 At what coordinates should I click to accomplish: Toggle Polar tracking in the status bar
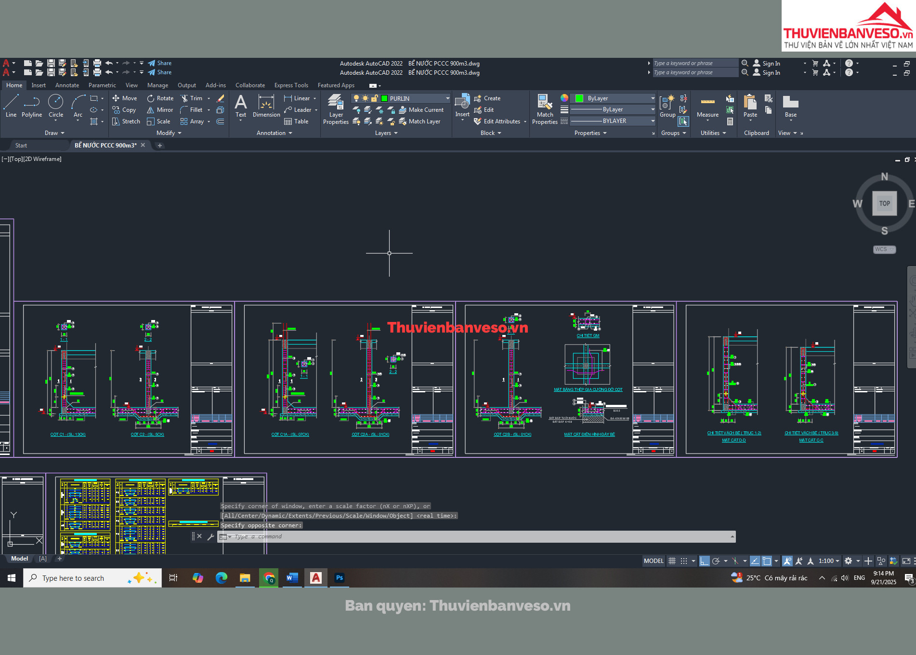point(716,561)
